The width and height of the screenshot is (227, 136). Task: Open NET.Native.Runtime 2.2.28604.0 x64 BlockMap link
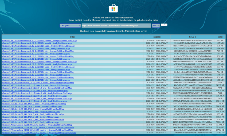pos(37,93)
